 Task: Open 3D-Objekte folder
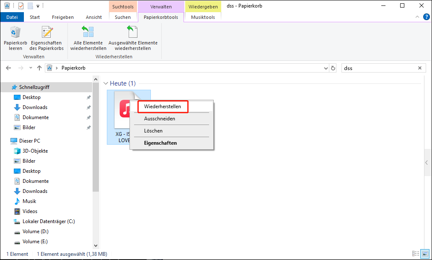pos(35,151)
